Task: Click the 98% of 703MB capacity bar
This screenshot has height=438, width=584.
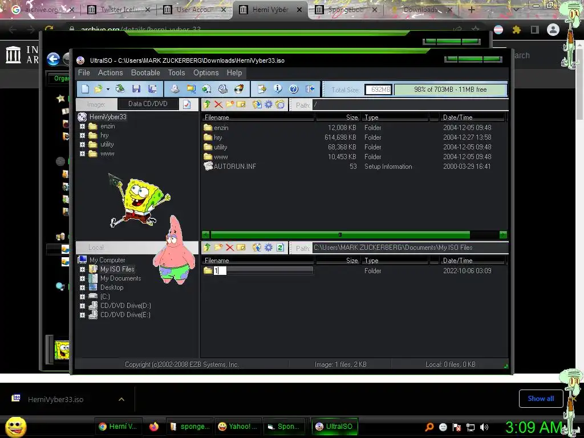Action: click(451, 90)
